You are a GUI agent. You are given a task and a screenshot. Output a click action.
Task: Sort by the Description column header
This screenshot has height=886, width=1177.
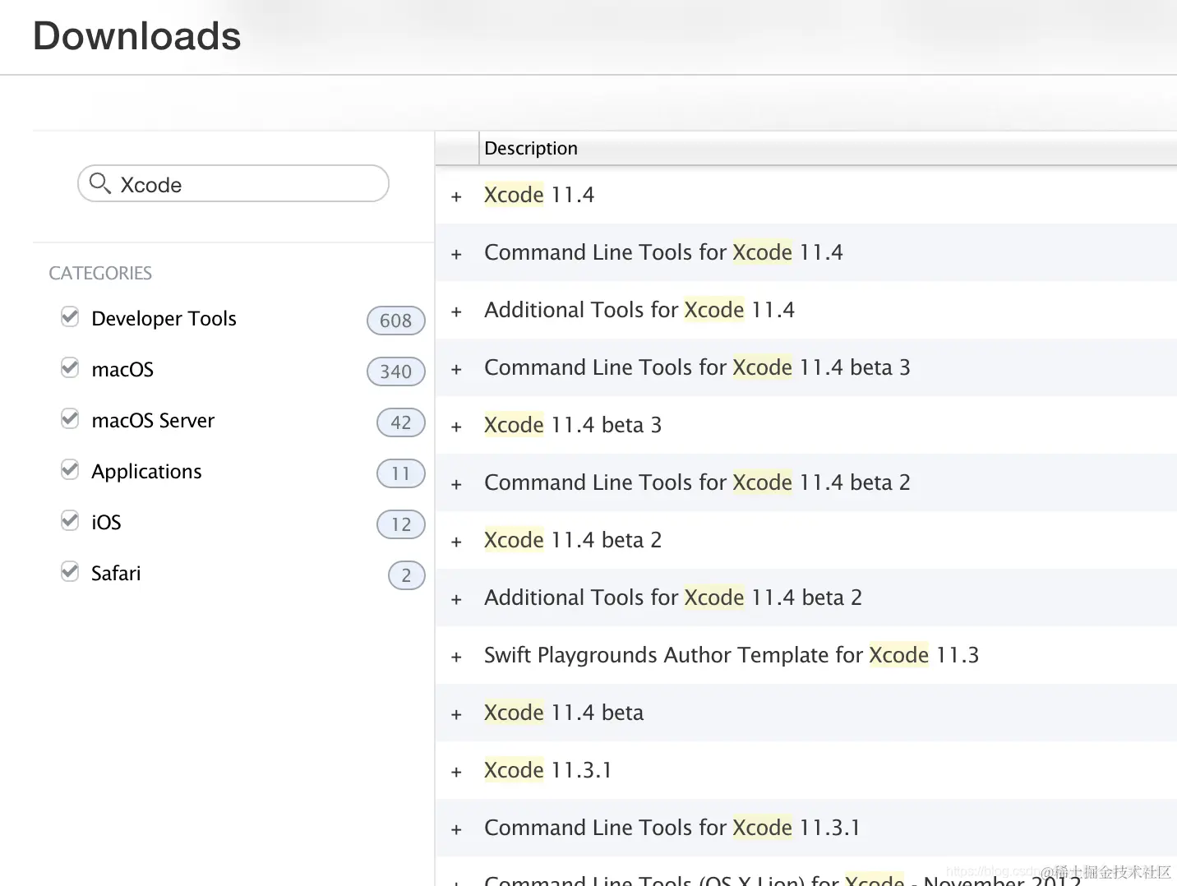(x=531, y=148)
